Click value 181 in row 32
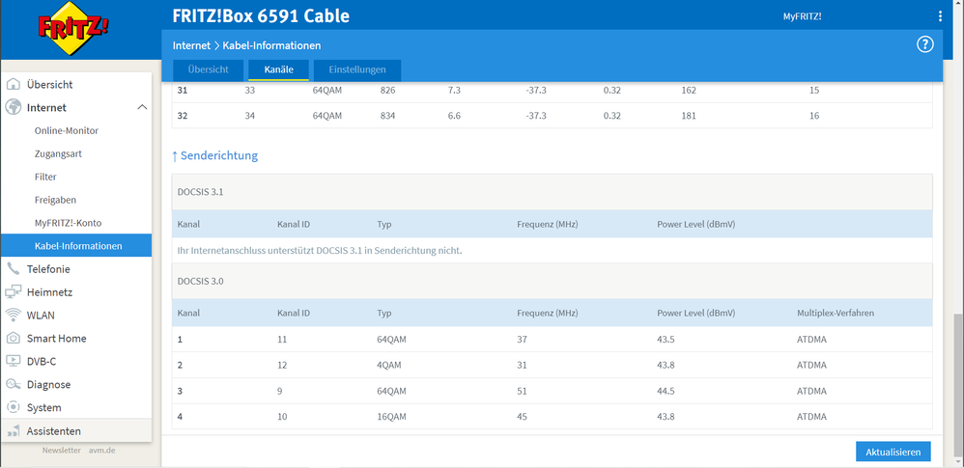Image resolution: width=964 pixels, height=468 pixels. pos(689,116)
